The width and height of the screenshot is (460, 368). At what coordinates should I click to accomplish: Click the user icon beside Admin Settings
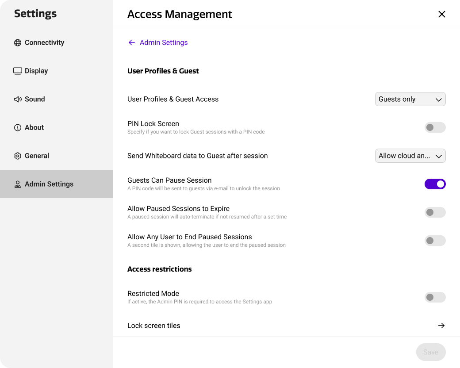pyautogui.click(x=18, y=184)
